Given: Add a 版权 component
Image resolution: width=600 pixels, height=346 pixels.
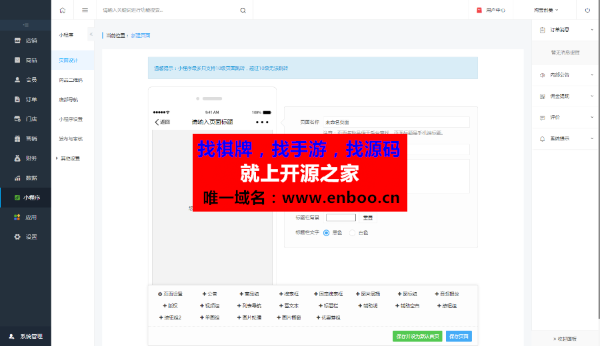Looking at the screenshot, I should (170, 306).
